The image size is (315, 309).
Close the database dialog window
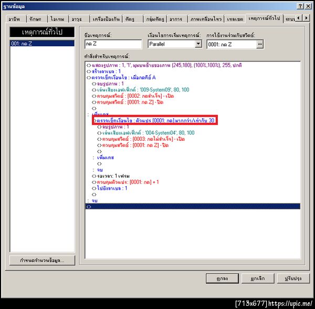click(x=308, y=6)
